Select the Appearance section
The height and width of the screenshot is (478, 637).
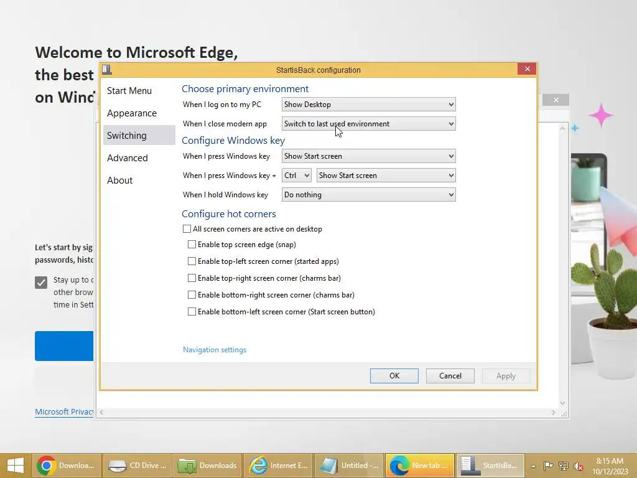[x=139, y=113]
